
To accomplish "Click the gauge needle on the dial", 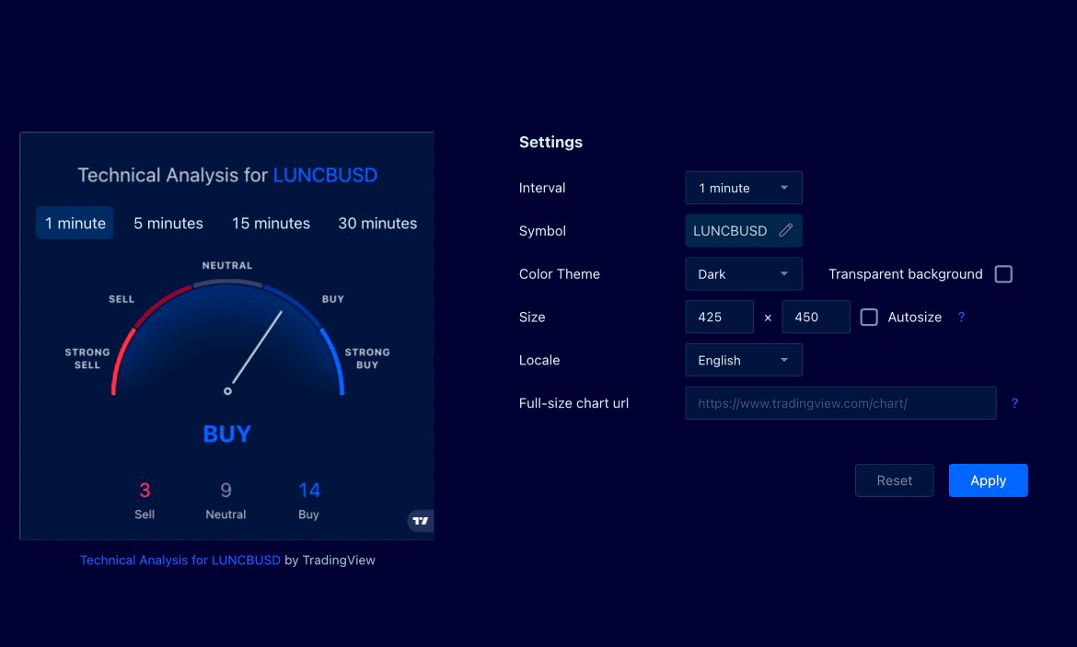I will [257, 348].
